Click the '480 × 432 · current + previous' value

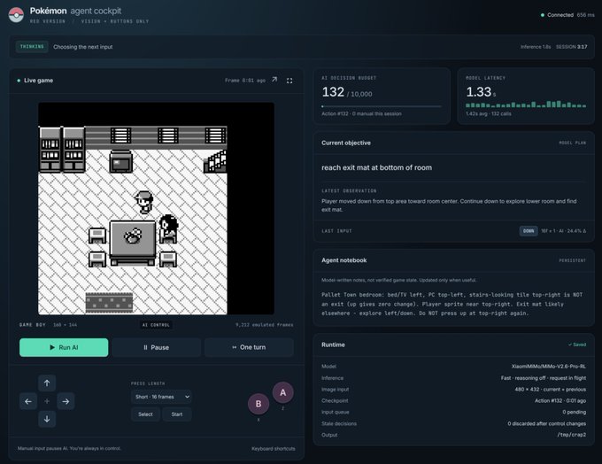(551, 390)
